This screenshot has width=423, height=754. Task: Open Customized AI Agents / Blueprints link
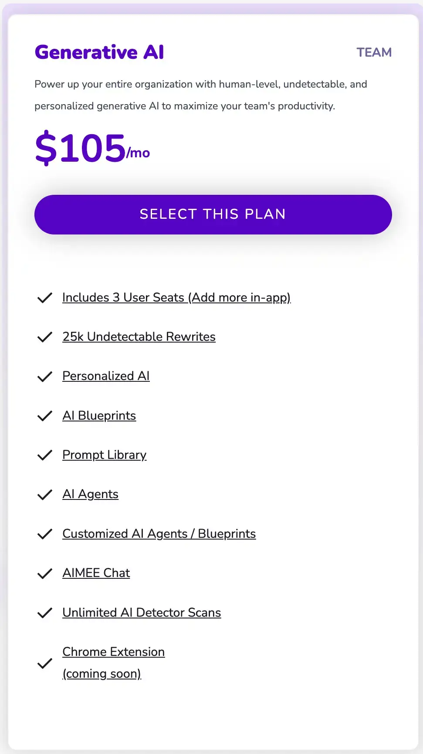point(159,533)
